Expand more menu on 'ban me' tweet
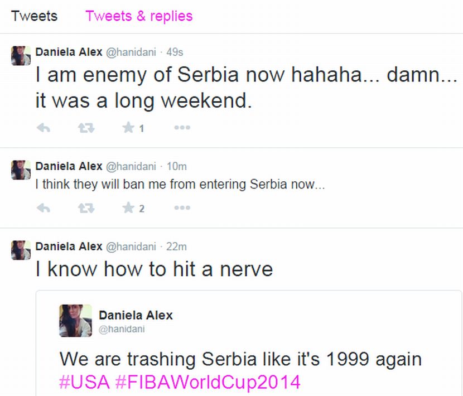 181,209
